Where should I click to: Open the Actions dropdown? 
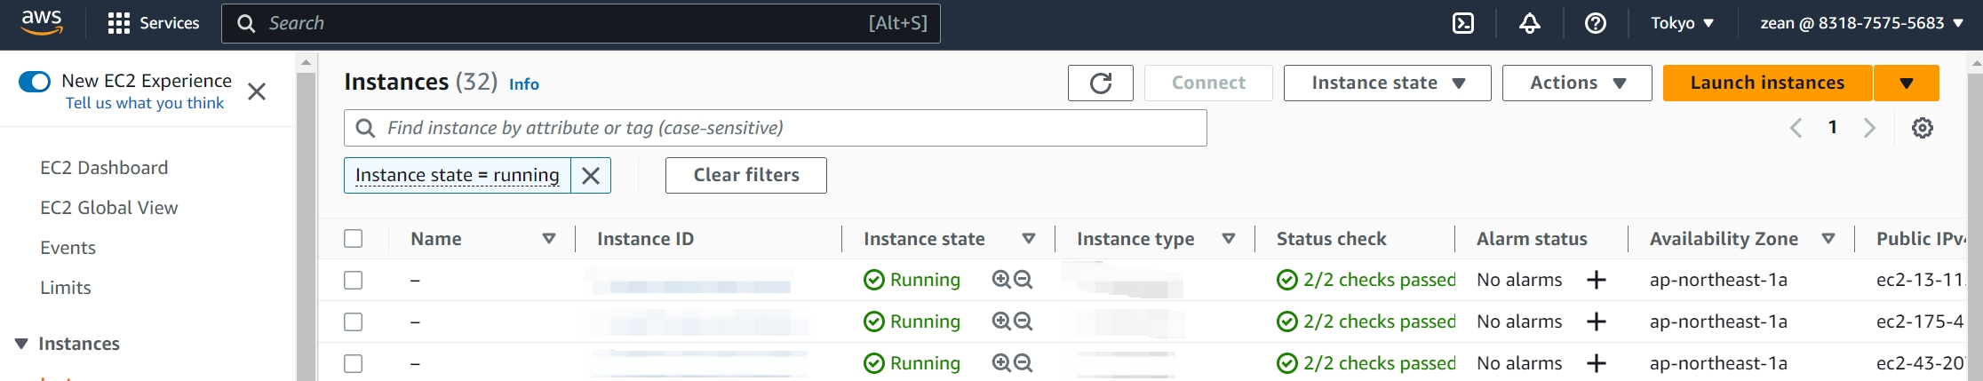(1577, 83)
